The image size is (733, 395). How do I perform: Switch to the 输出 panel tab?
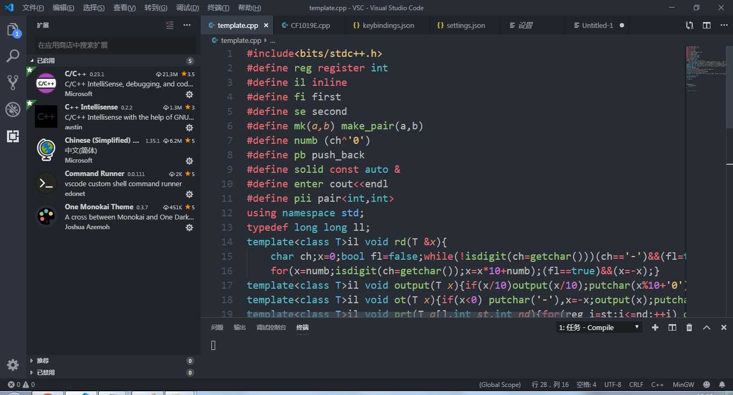[239, 327]
